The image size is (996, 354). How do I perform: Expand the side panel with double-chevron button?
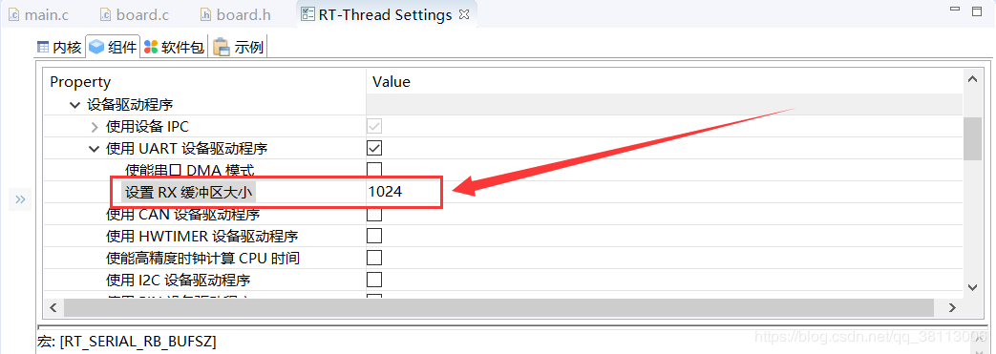[x=20, y=199]
